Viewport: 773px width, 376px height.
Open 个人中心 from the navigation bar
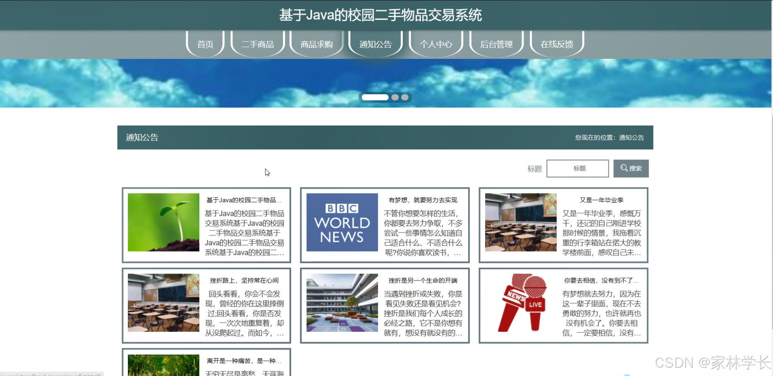pyautogui.click(x=436, y=44)
